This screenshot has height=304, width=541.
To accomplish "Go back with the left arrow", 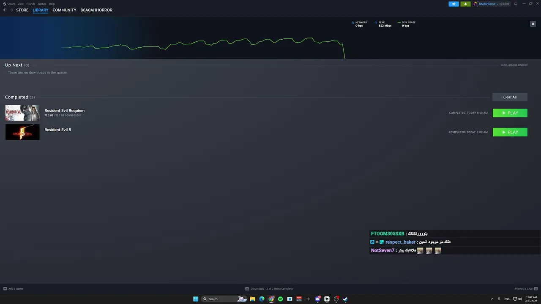I will coord(5,10).
